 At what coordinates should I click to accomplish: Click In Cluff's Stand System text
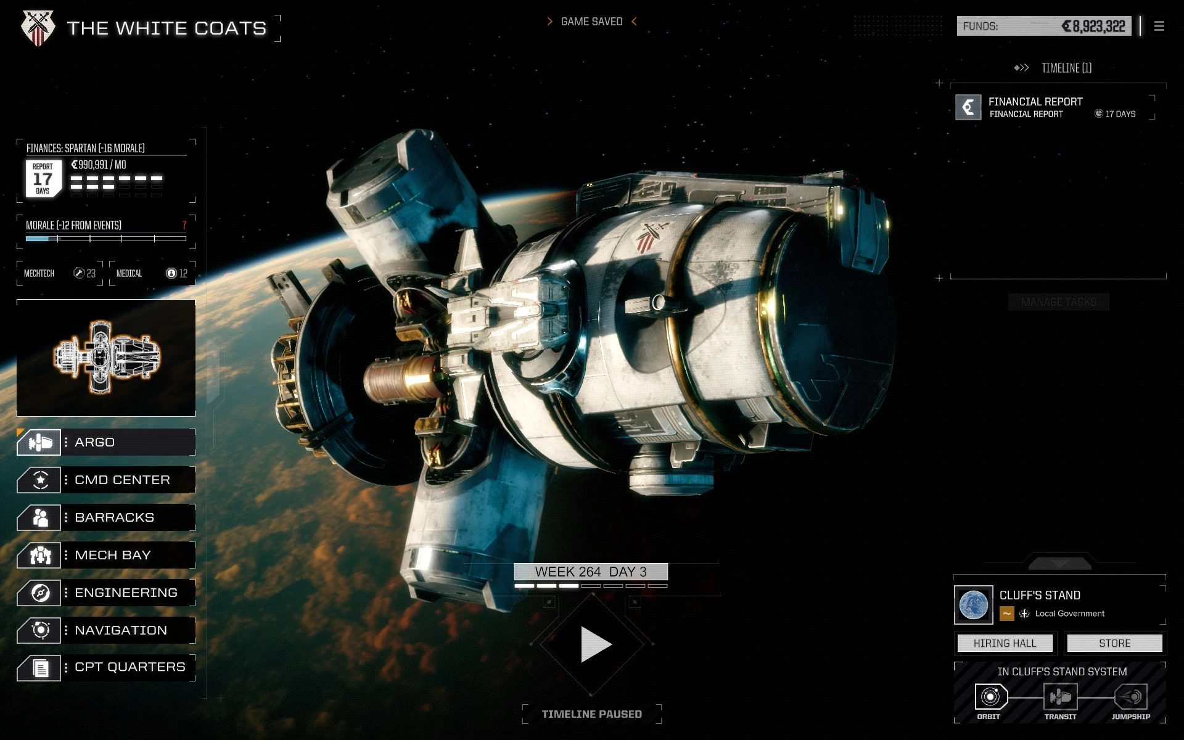tap(1062, 672)
